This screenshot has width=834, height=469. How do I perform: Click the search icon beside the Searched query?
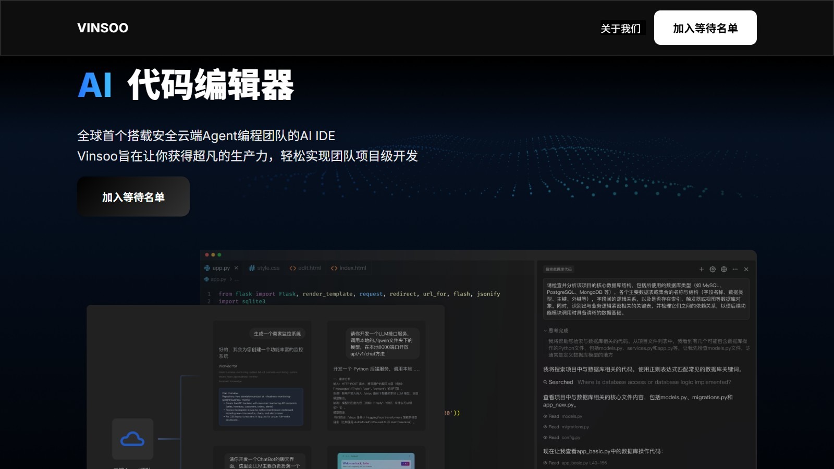545,382
